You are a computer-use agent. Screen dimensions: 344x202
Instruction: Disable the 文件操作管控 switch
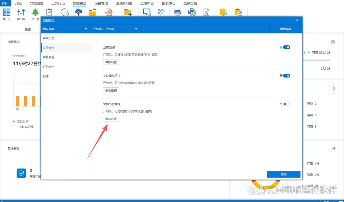(x=286, y=76)
